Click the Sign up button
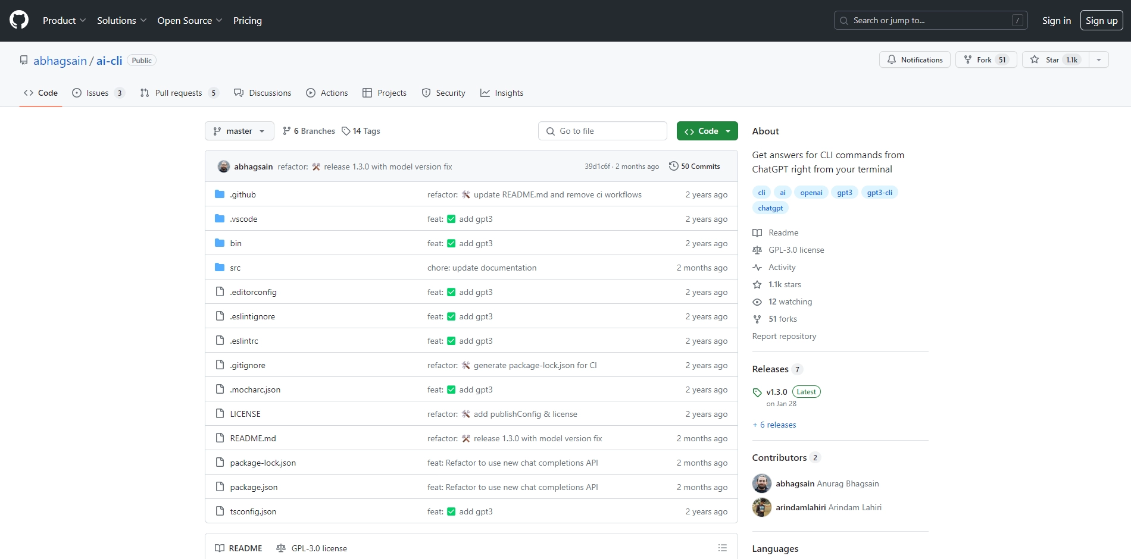The image size is (1131, 559). (x=1102, y=20)
